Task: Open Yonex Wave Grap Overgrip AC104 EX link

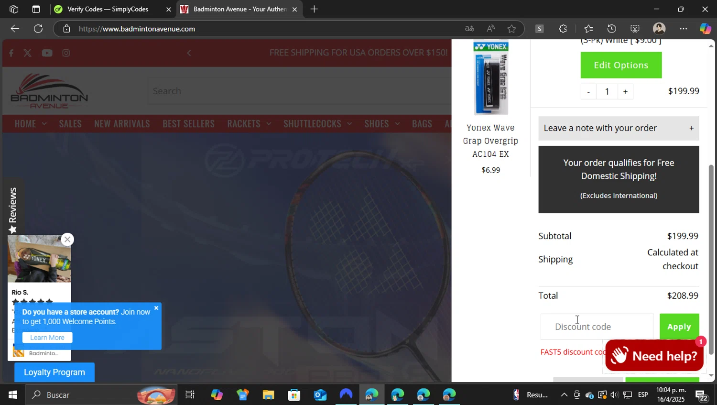Action: click(490, 141)
